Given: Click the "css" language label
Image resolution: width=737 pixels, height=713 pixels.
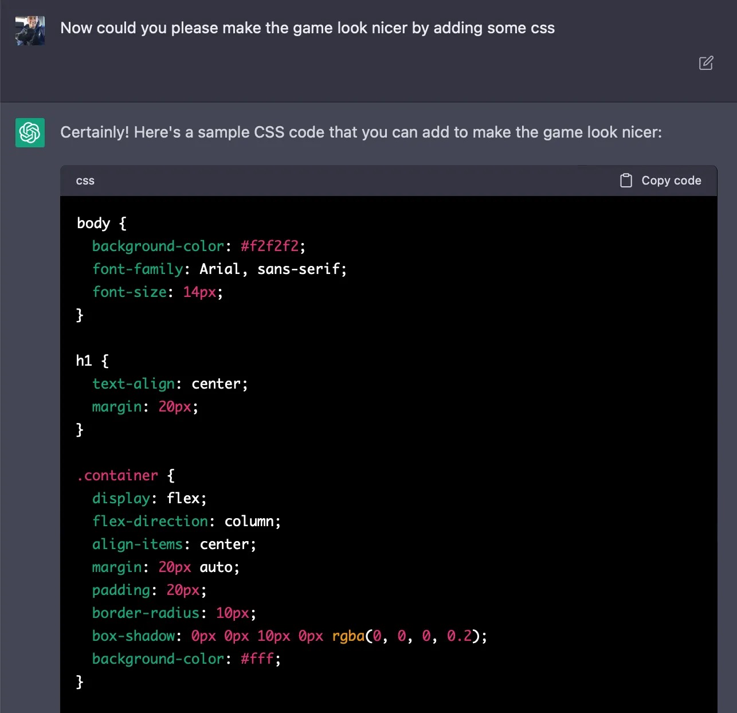Looking at the screenshot, I should [x=85, y=181].
